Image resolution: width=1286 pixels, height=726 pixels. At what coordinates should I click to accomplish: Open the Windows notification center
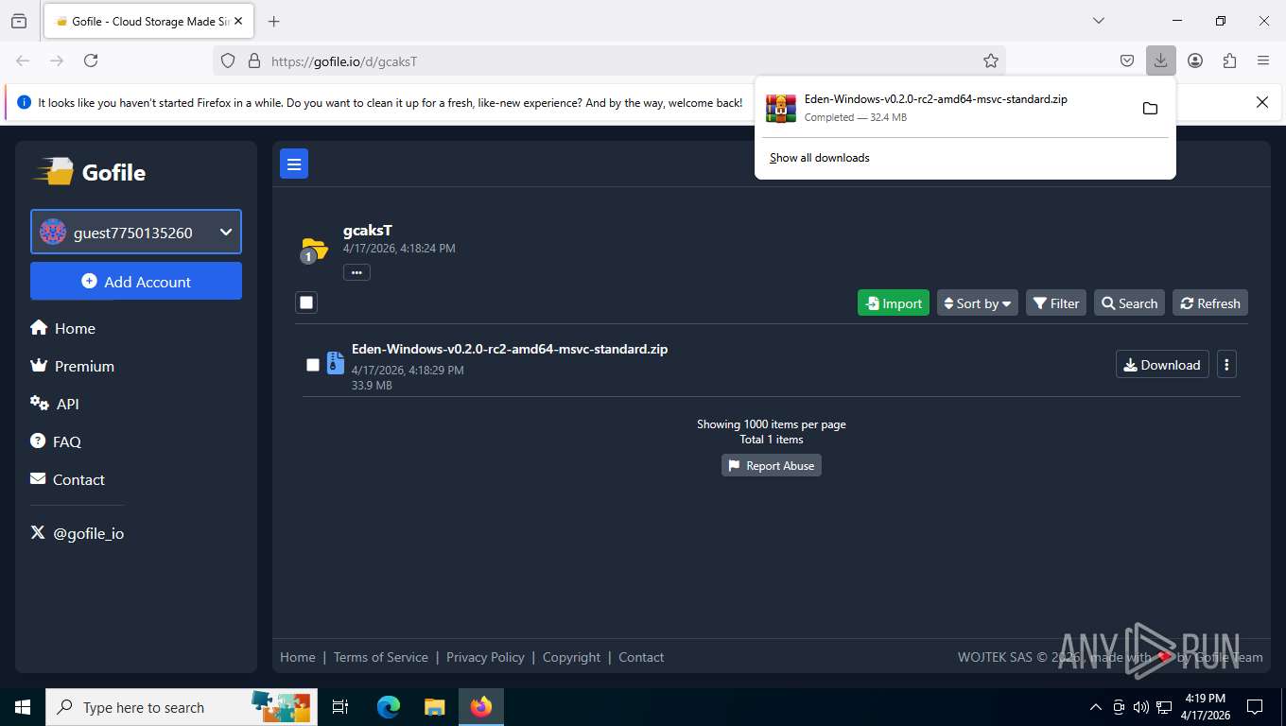(x=1255, y=707)
